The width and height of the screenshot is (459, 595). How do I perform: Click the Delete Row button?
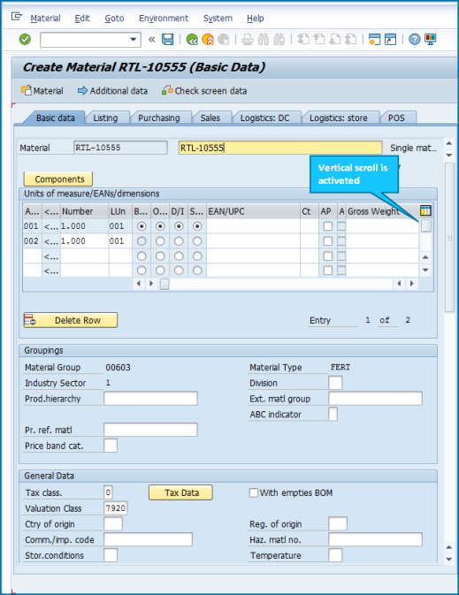71,320
